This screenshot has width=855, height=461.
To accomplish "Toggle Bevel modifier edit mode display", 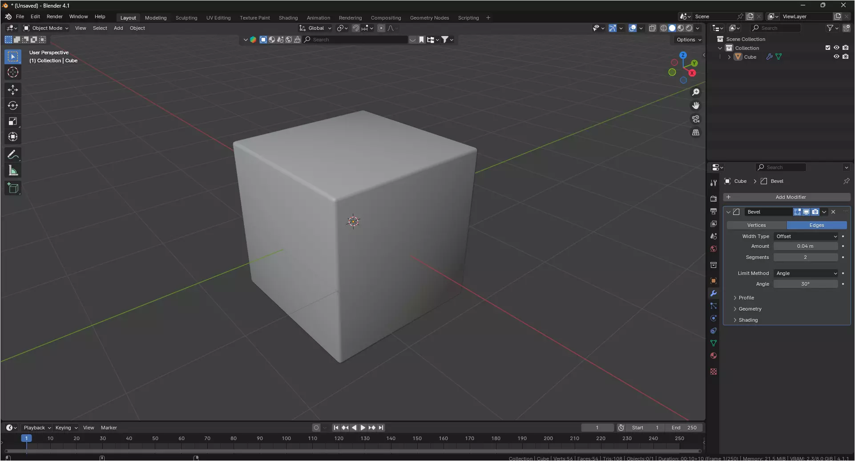I will [798, 212].
